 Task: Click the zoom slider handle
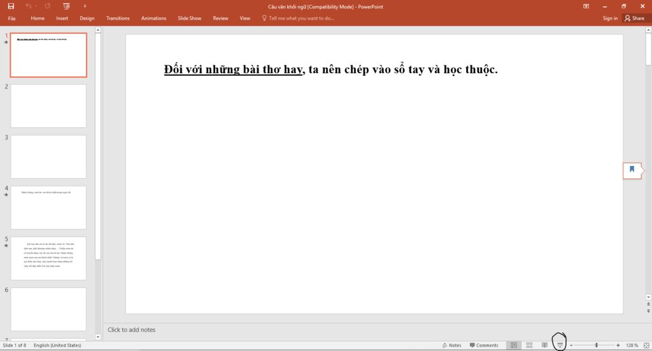[x=596, y=345]
